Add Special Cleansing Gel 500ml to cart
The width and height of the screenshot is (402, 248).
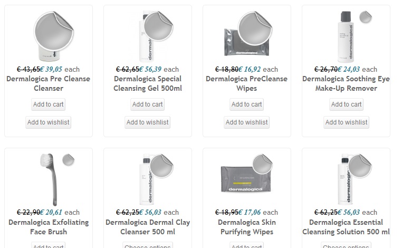click(x=148, y=104)
